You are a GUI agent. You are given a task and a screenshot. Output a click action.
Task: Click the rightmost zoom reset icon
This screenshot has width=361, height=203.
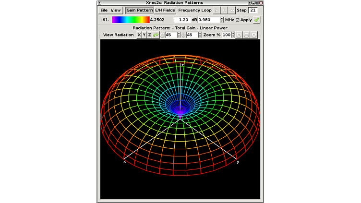click(x=254, y=35)
